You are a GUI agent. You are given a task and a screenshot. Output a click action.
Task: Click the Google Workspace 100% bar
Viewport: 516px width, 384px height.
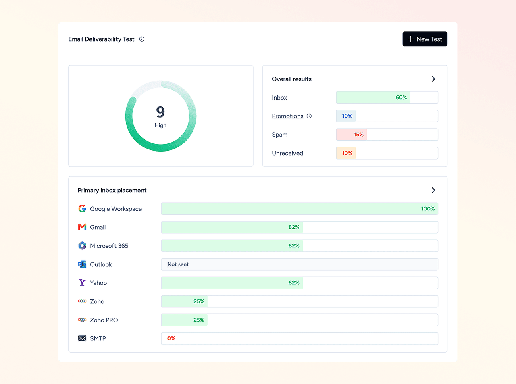pyautogui.click(x=300, y=209)
